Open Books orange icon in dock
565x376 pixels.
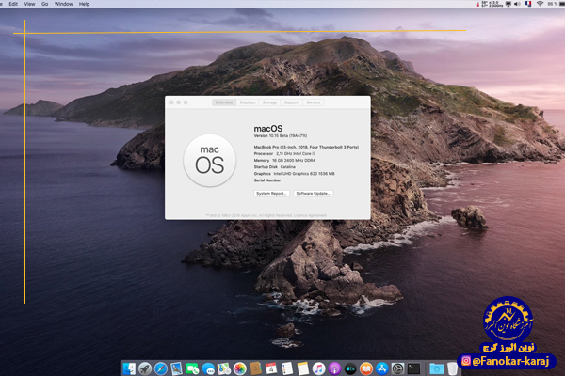coord(366,368)
